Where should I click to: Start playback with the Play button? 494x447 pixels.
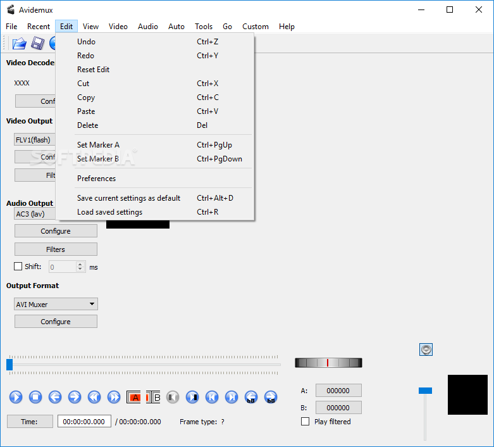click(16, 397)
